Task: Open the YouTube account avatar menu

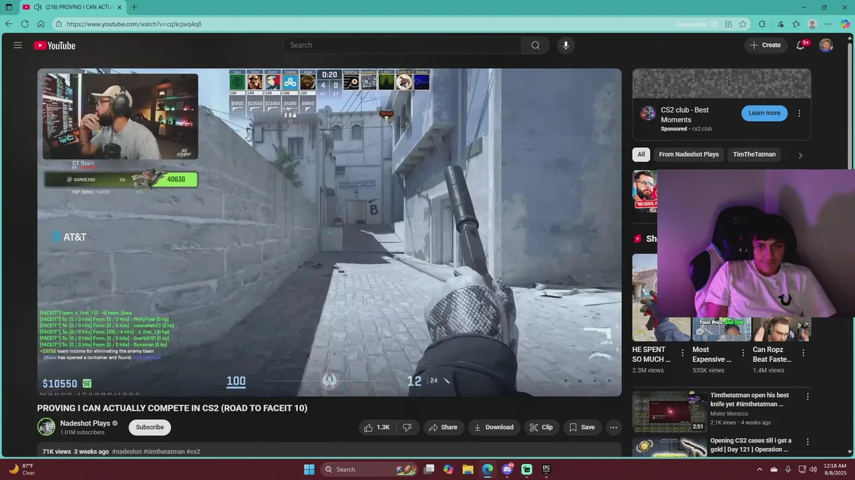Action: (826, 45)
